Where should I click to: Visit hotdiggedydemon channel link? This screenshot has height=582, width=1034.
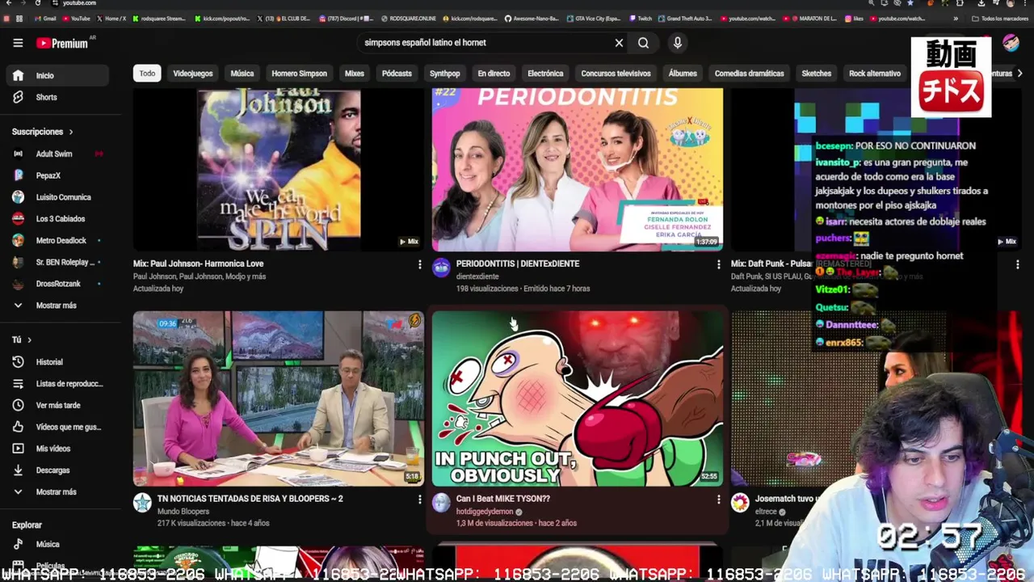pyautogui.click(x=485, y=512)
